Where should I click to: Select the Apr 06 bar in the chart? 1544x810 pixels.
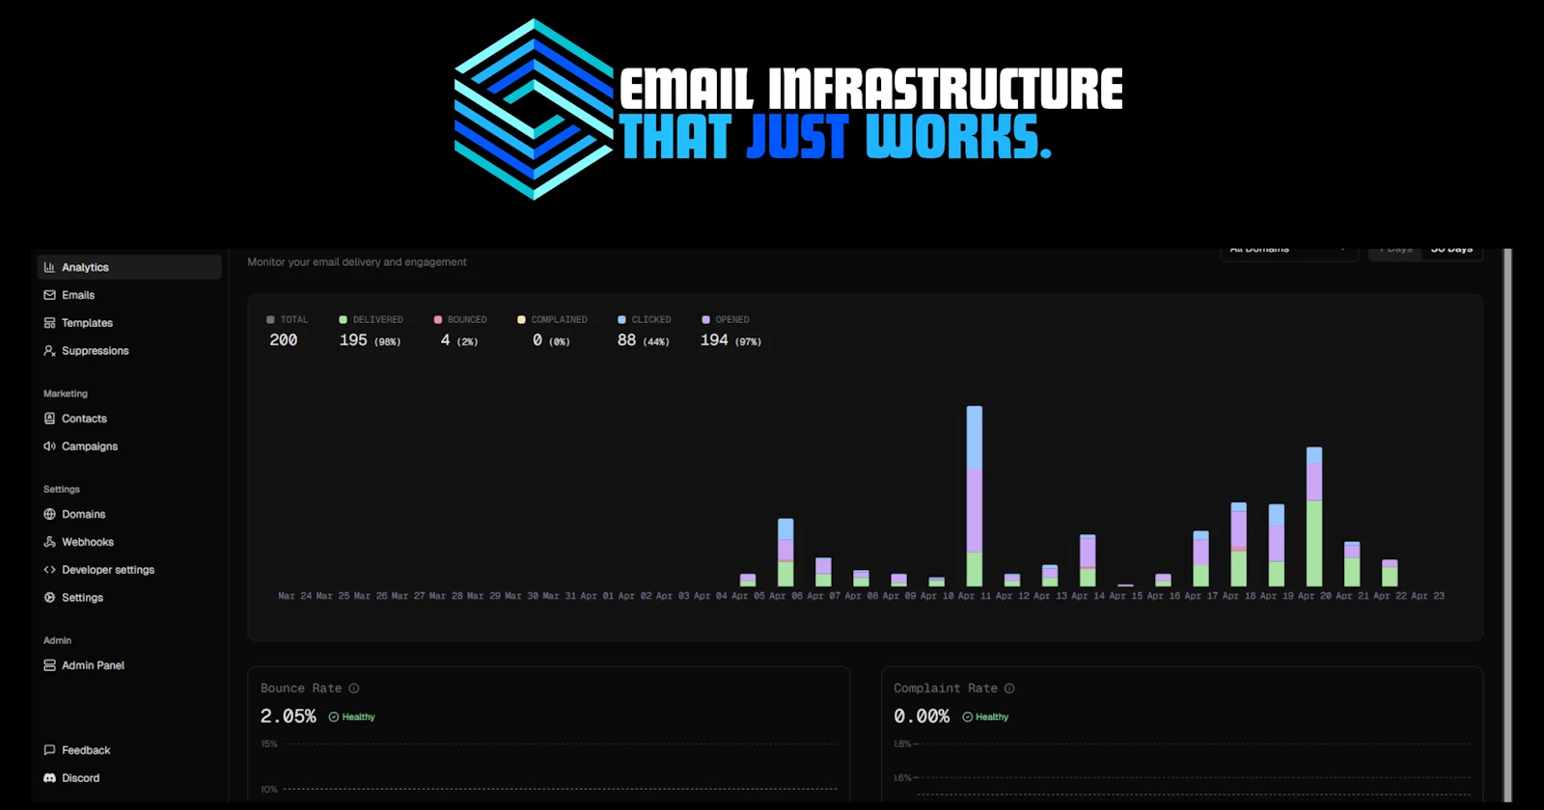coord(786,553)
